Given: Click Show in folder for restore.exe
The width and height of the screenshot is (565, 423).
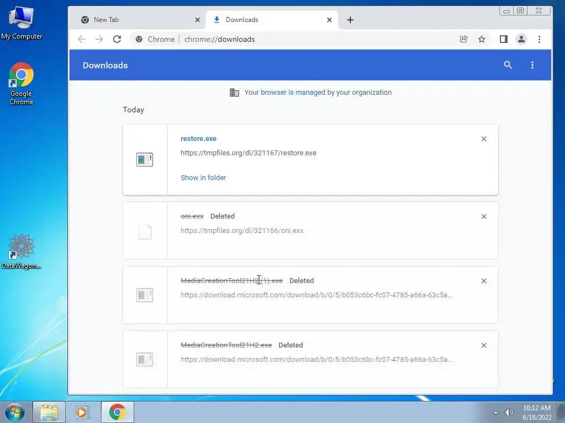Looking at the screenshot, I should click(x=203, y=178).
